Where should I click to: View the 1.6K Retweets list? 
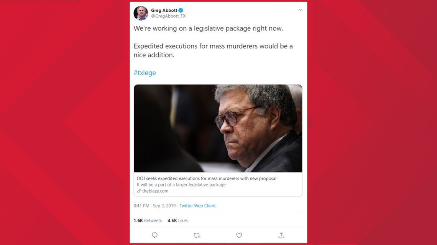coord(148,221)
